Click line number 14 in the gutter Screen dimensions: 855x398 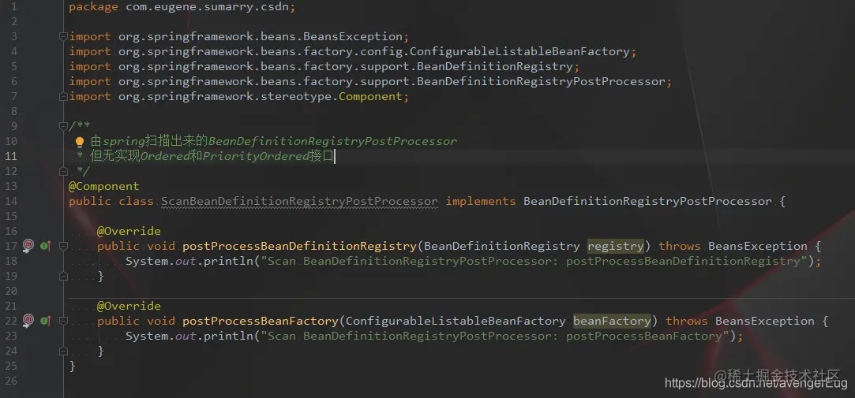click(x=11, y=202)
